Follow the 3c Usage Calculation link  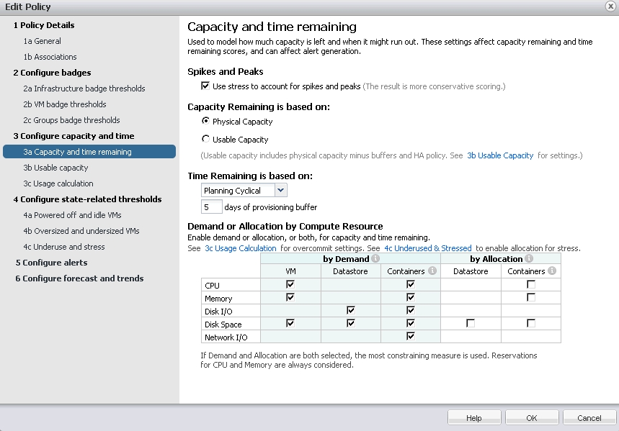click(x=241, y=248)
